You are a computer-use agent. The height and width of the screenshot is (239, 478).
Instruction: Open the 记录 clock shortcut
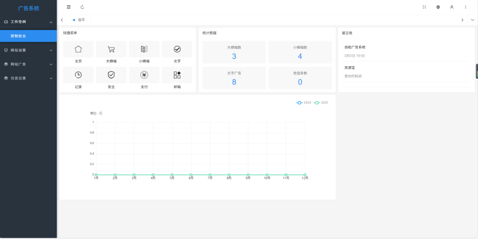pyautogui.click(x=78, y=75)
